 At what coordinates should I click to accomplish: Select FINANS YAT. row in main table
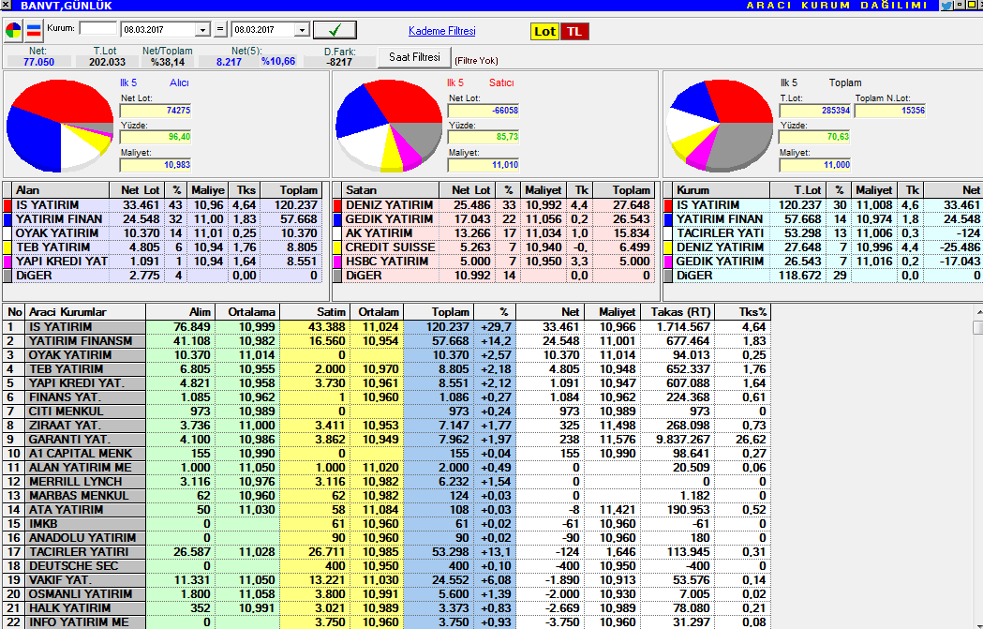click(x=387, y=397)
